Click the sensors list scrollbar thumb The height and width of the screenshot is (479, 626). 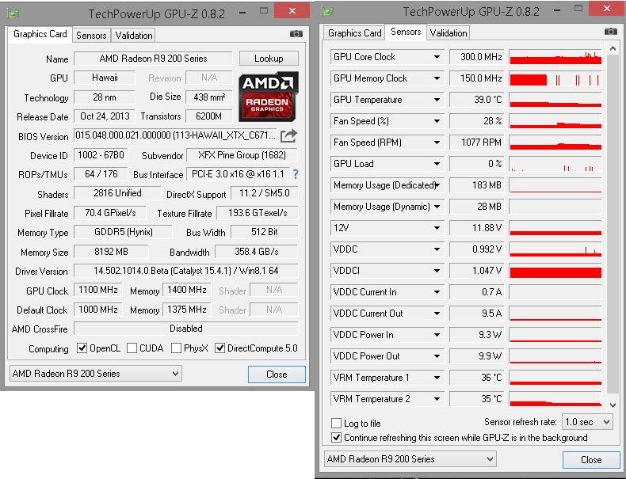[x=613, y=223]
